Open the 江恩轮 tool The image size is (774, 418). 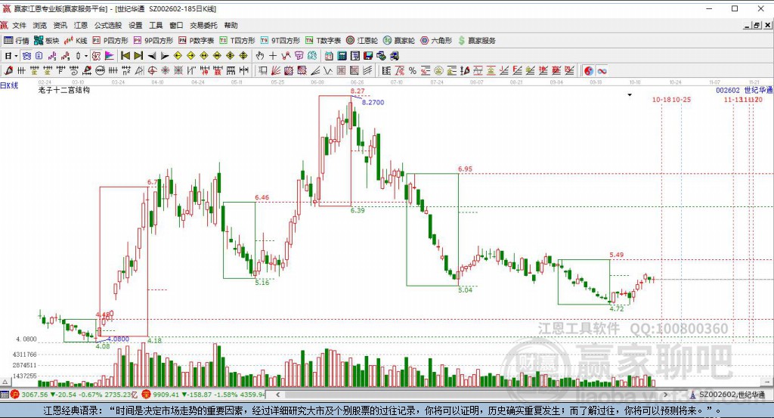coord(362,41)
